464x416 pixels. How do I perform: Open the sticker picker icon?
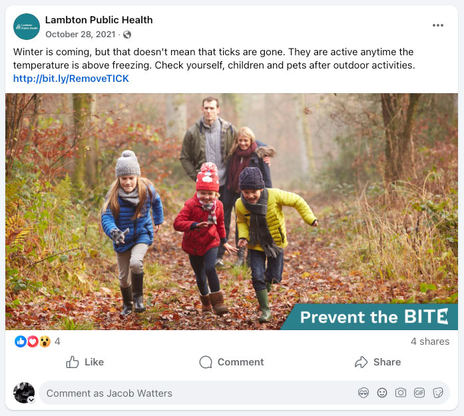(x=437, y=393)
